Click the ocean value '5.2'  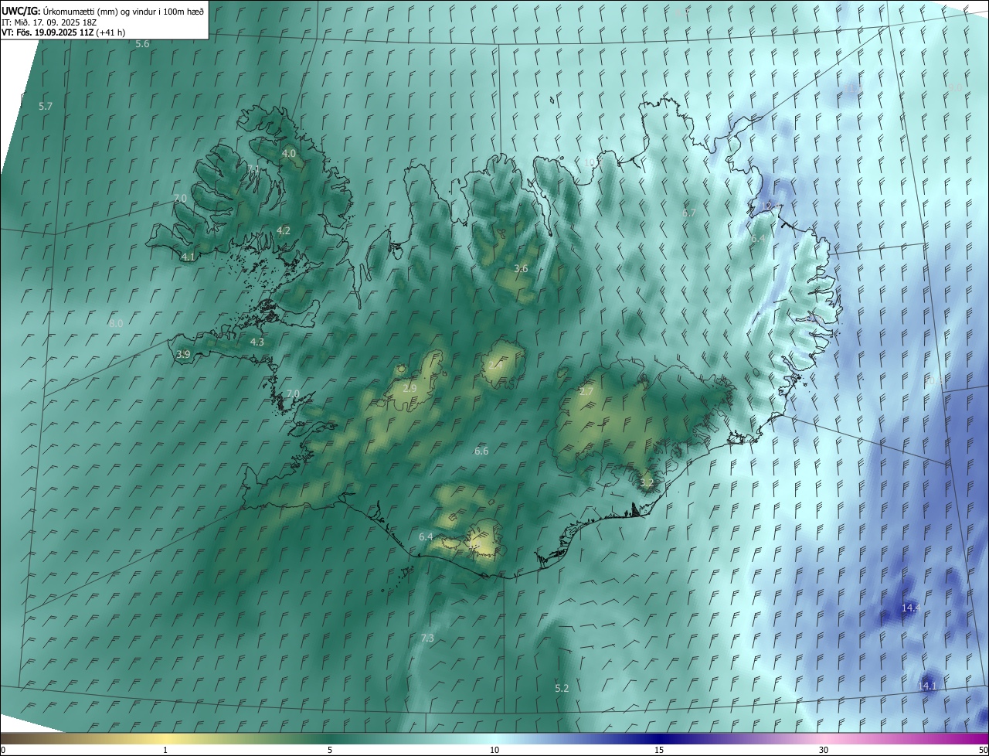point(562,688)
